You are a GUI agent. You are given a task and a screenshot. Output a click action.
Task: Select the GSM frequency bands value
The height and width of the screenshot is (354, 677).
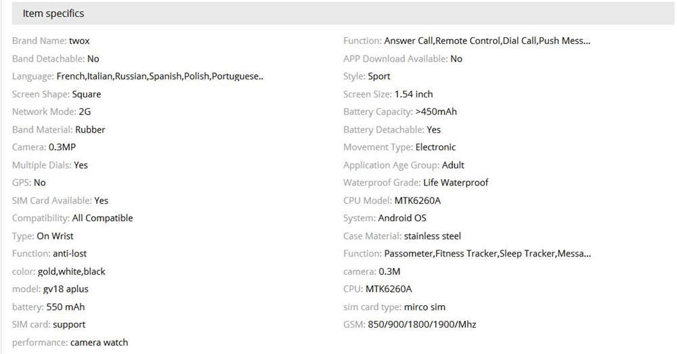[x=422, y=324]
